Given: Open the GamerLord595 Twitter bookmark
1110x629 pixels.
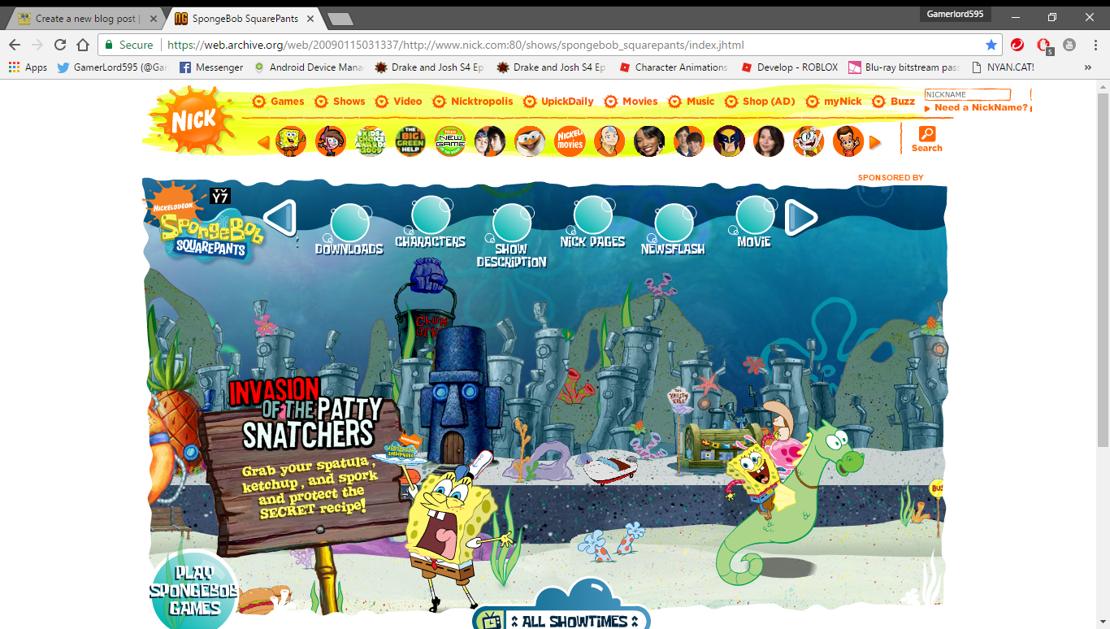Looking at the screenshot, I should tap(112, 67).
